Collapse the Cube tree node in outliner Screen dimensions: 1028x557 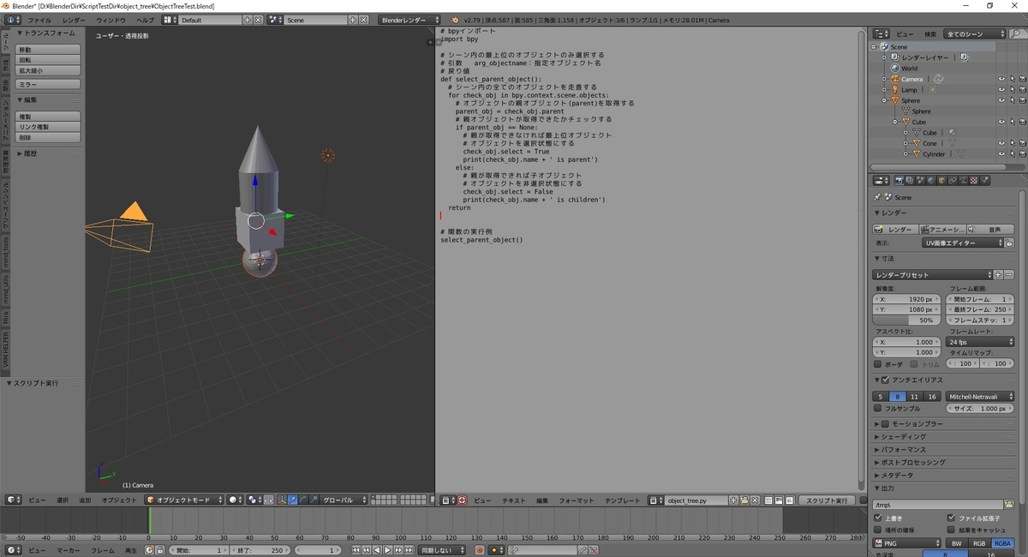pyautogui.click(x=894, y=122)
